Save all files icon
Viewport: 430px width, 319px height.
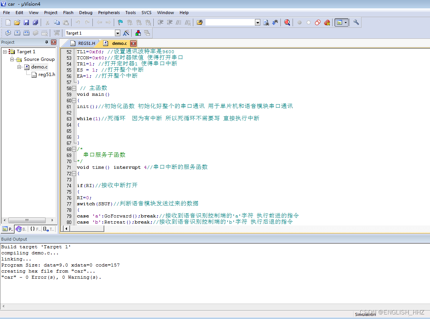35,22
